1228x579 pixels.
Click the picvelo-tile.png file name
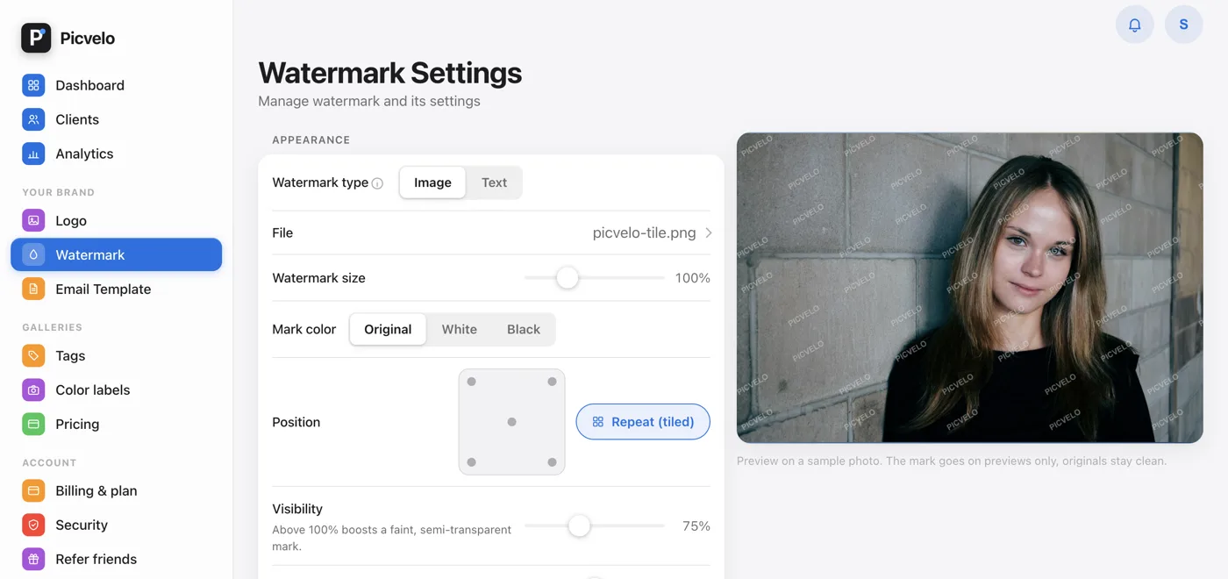pos(644,232)
